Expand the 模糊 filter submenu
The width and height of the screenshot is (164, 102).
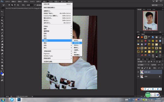click(57, 29)
